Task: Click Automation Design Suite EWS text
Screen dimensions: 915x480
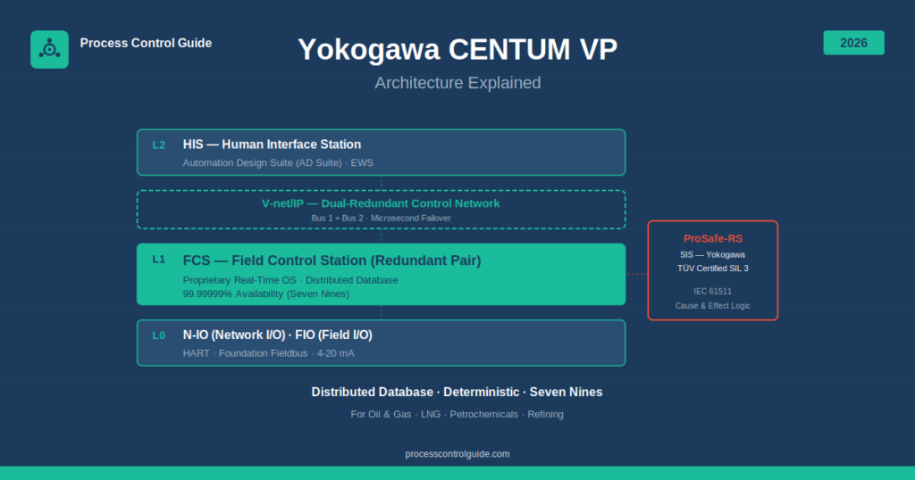Action: (278, 163)
